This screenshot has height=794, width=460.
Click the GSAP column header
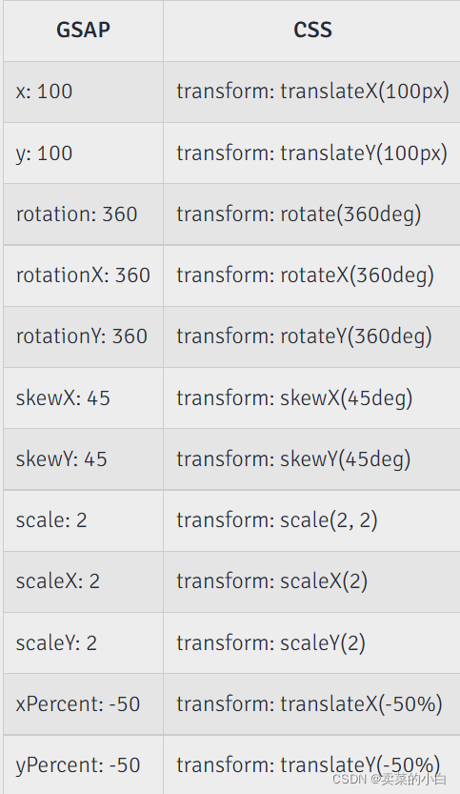pos(83,31)
